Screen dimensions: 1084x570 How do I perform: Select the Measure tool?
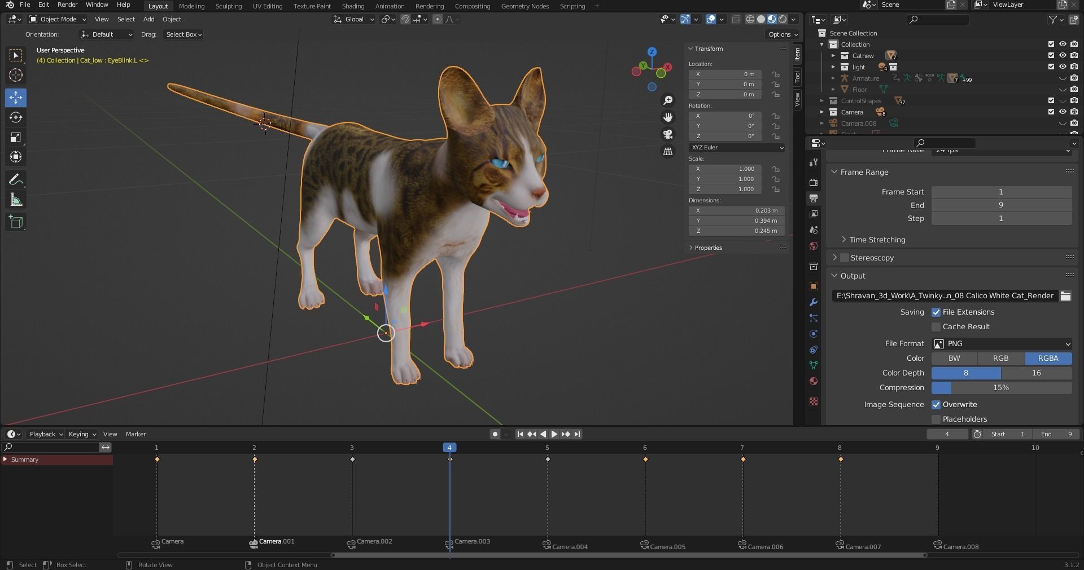(x=16, y=200)
